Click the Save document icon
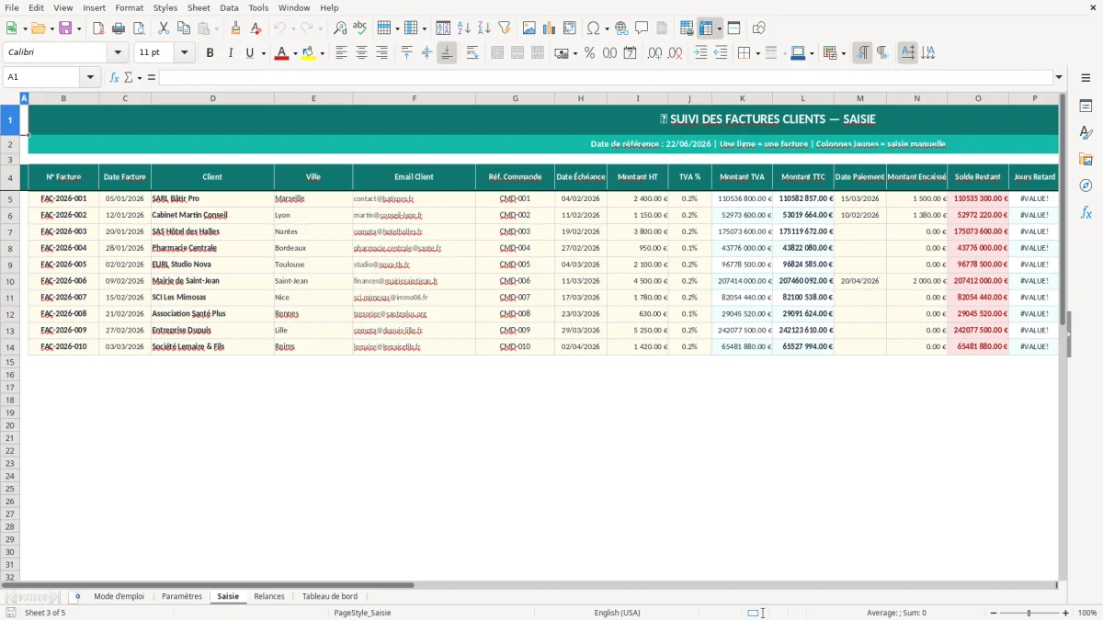Screen dimensions: 1103x620 pos(64,28)
